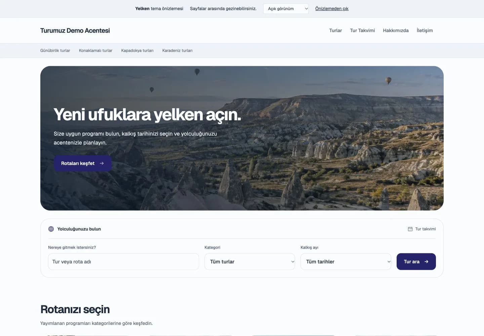Screen dimensions: 484x336
Task: Open Kapadokya turları category link
Action: [137, 50]
